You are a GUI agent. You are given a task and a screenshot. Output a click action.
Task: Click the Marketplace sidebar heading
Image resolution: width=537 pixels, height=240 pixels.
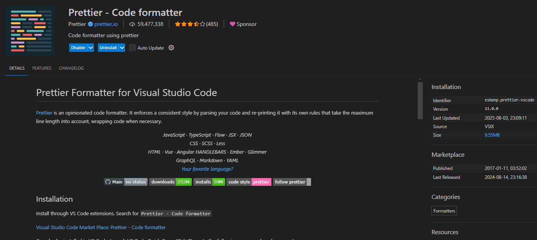[x=448, y=155]
